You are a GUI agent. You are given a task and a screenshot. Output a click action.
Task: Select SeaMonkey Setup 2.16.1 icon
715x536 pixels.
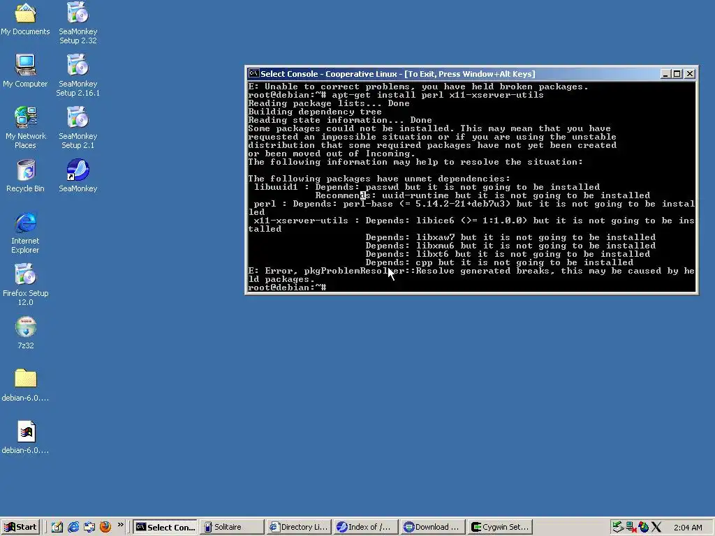[78, 75]
